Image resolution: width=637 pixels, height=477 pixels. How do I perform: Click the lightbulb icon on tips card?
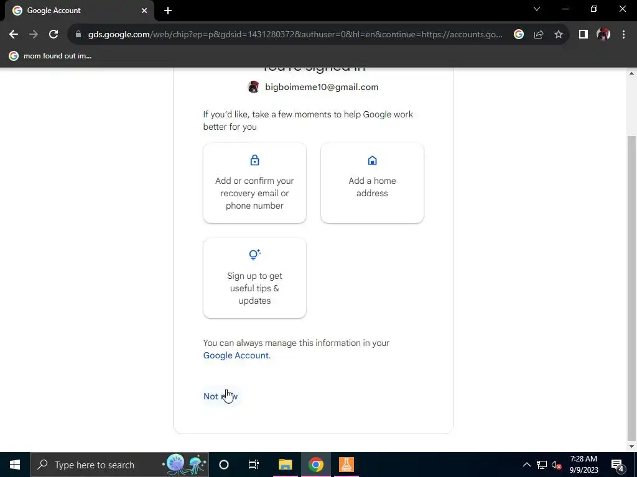(x=254, y=255)
